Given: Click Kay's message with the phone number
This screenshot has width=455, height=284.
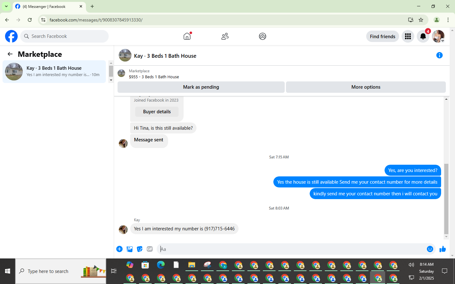Looking at the screenshot, I should (184, 229).
